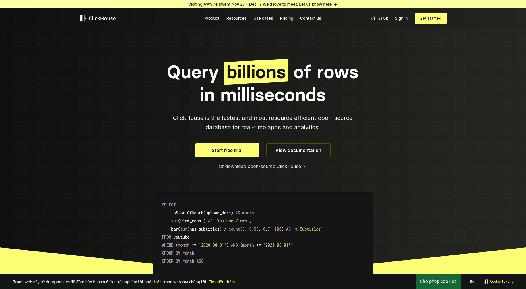Click the Start free trial button
The height and width of the screenshot is (289, 526).
click(x=227, y=150)
